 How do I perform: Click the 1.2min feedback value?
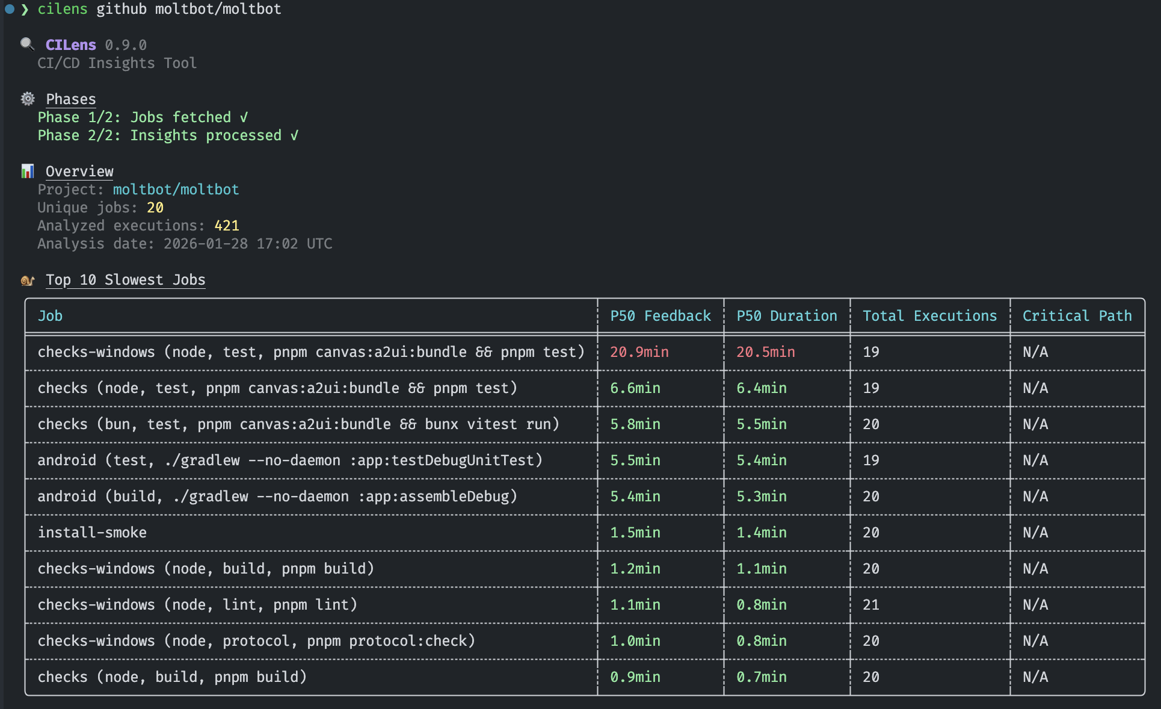[635, 569]
